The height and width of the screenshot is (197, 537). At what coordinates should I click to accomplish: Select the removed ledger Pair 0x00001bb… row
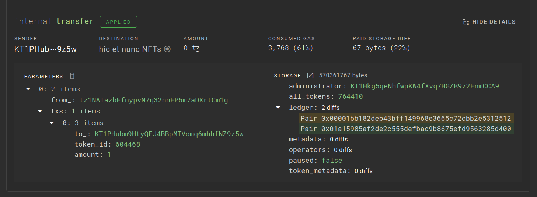click(405, 119)
